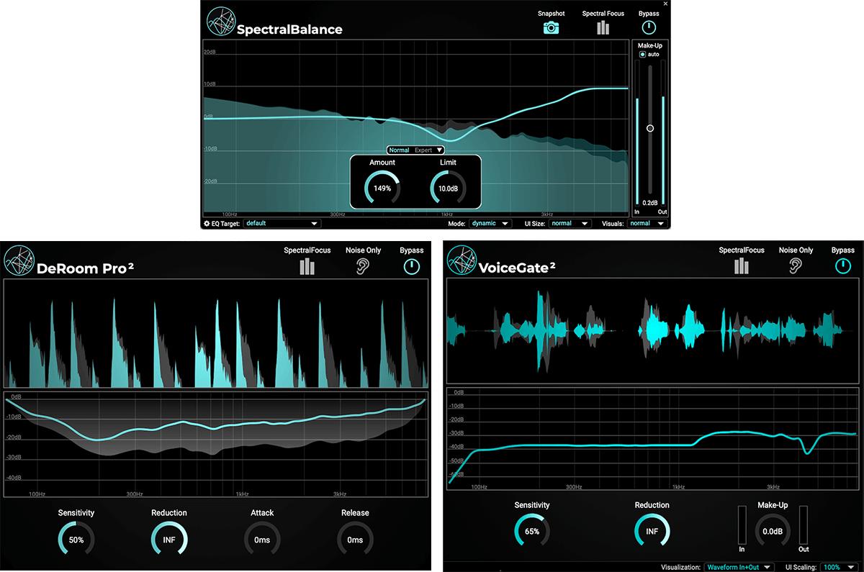Click the VoiceGate In level meter
The width and height of the screenshot is (864, 572).
(742, 525)
